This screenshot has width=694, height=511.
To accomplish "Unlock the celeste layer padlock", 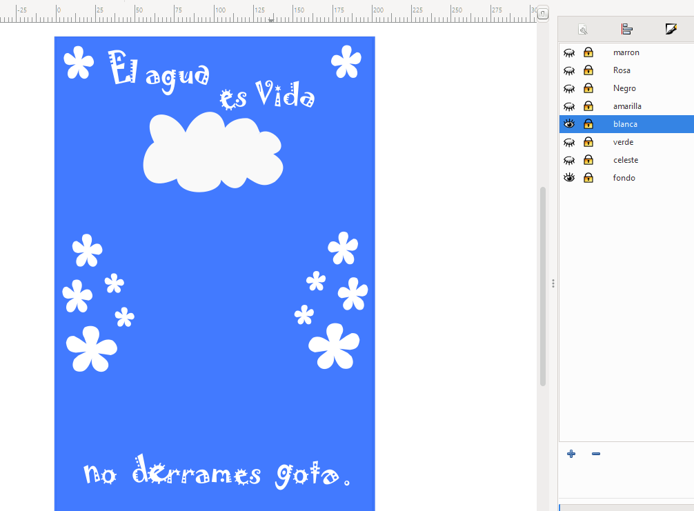I will (x=588, y=159).
